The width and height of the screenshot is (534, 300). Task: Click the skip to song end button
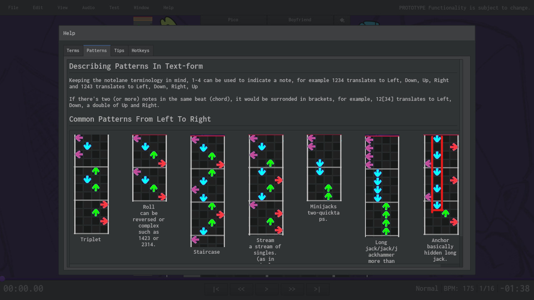click(317, 289)
